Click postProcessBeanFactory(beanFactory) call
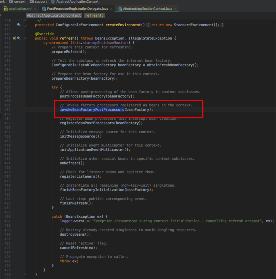This screenshot has width=276, height=279. 97,96
